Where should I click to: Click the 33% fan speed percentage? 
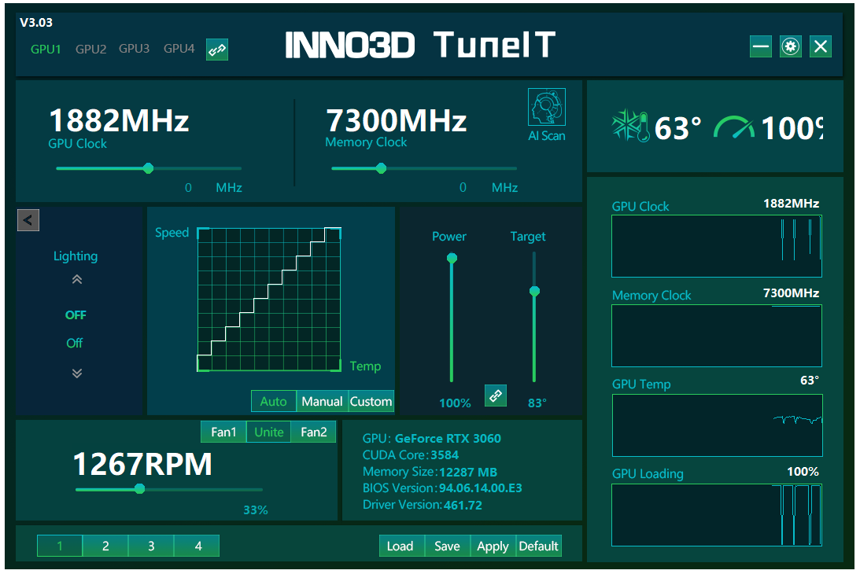256,510
